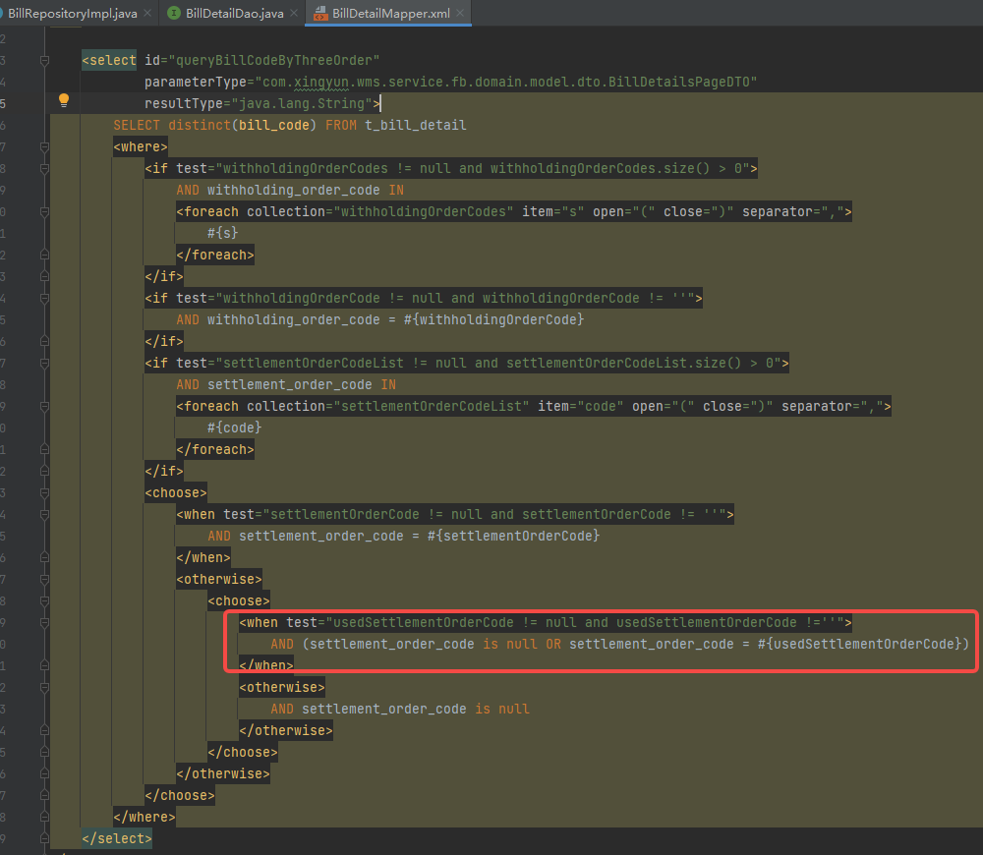
Task: Fold the if withholdingOrderCode not-empty block
Action: pos(44,299)
